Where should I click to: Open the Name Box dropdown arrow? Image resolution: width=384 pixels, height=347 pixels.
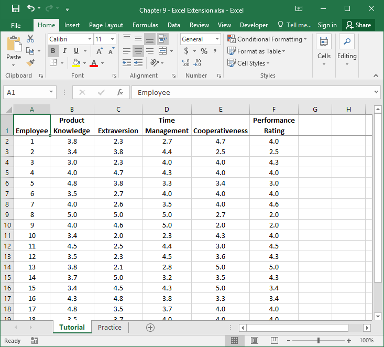pos(51,92)
